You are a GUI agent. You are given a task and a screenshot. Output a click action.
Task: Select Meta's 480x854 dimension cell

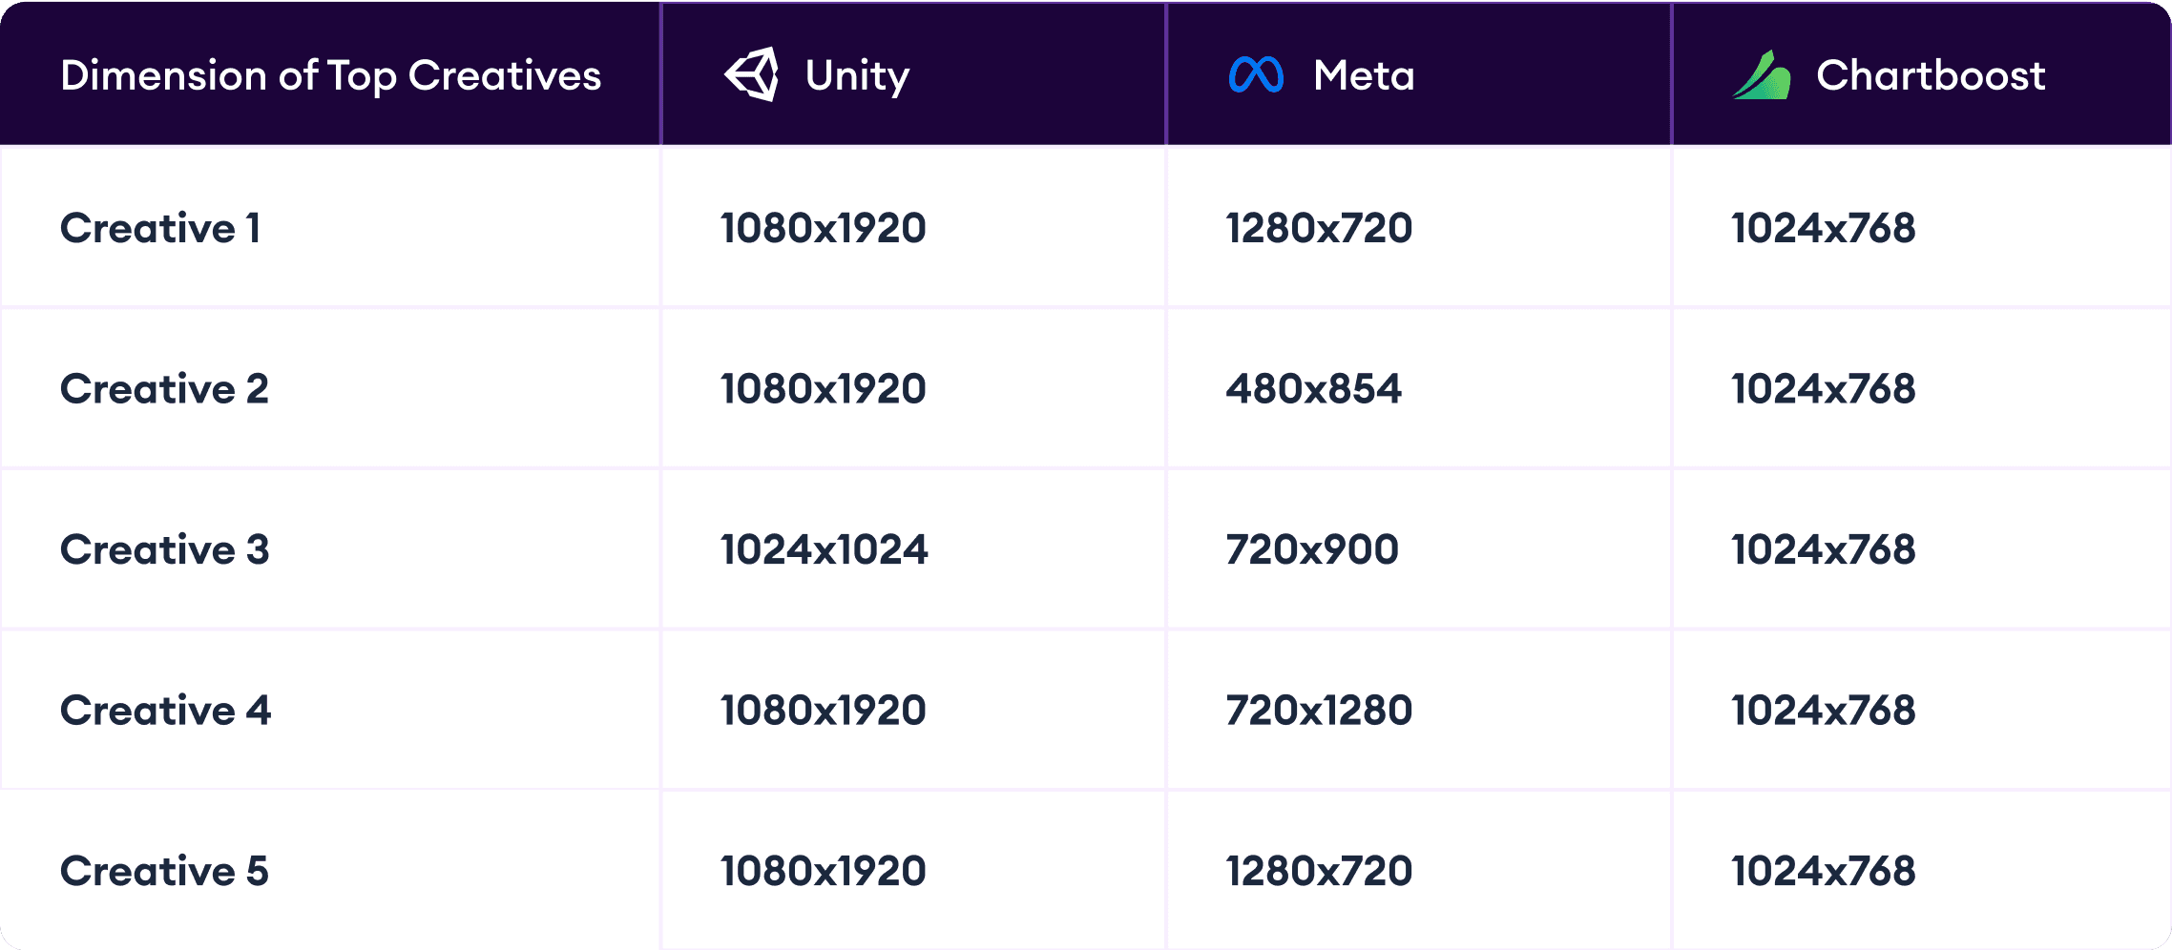tap(1313, 389)
